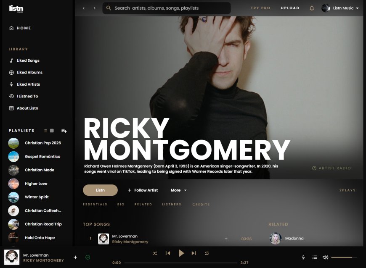
Task: Open the Bio tab
Action: (121, 205)
